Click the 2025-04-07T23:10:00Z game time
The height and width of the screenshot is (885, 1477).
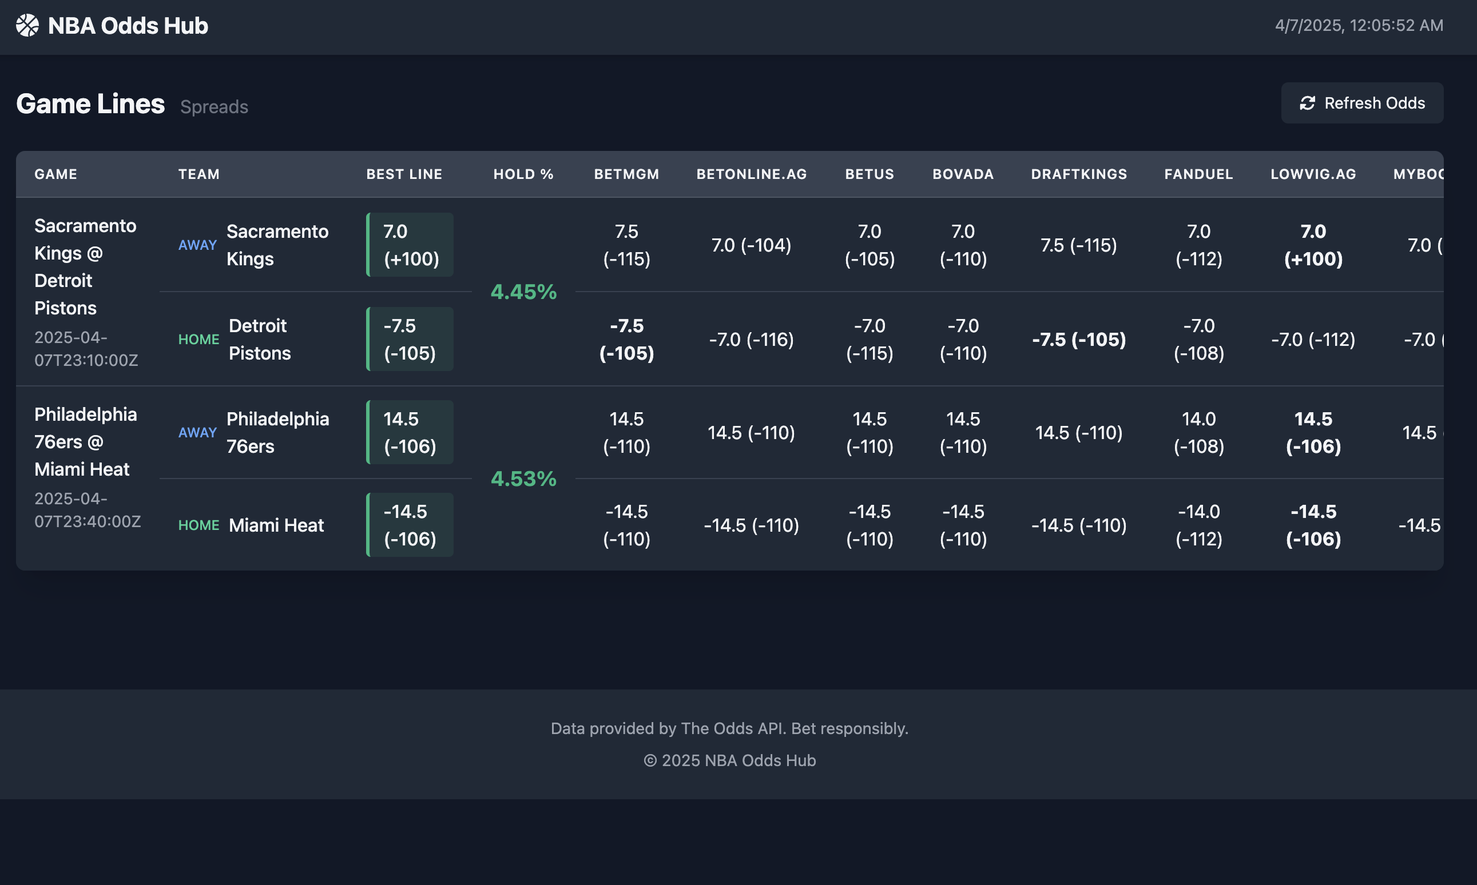pyautogui.click(x=86, y=349)
